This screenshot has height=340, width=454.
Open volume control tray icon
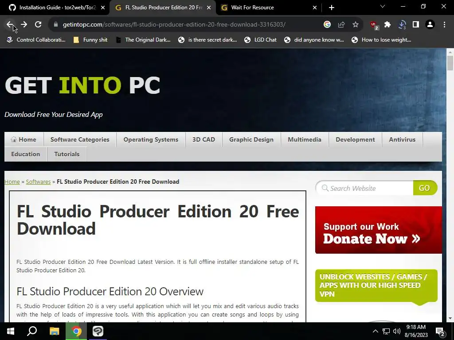tap(397, 331)
